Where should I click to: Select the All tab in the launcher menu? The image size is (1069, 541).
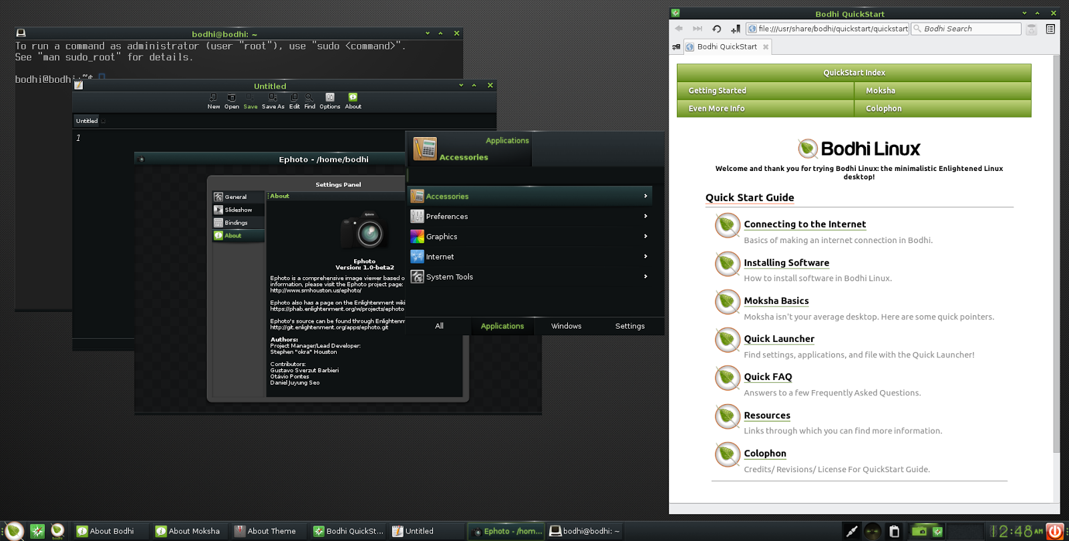point(439,326)
